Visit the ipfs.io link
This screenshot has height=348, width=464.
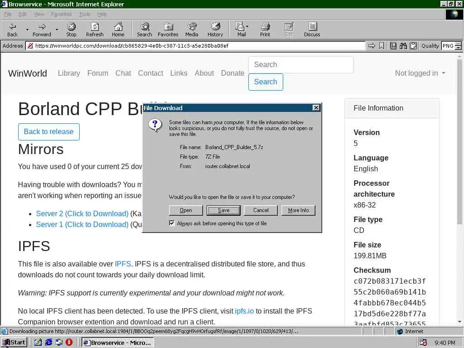[244, 311]
